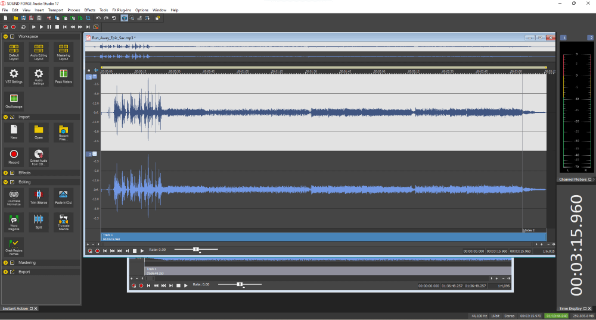This screenshot has height=320, width=596.
Task: Select Track 1 region bar in front window
Action: pyautogui.click(x=324, y=237)
